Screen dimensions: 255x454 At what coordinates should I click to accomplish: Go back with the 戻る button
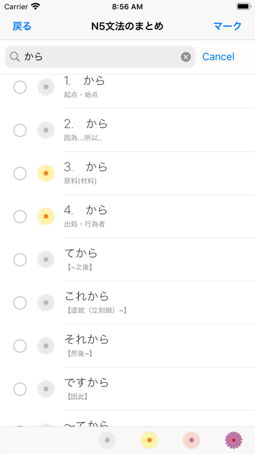tap(22, 26)
